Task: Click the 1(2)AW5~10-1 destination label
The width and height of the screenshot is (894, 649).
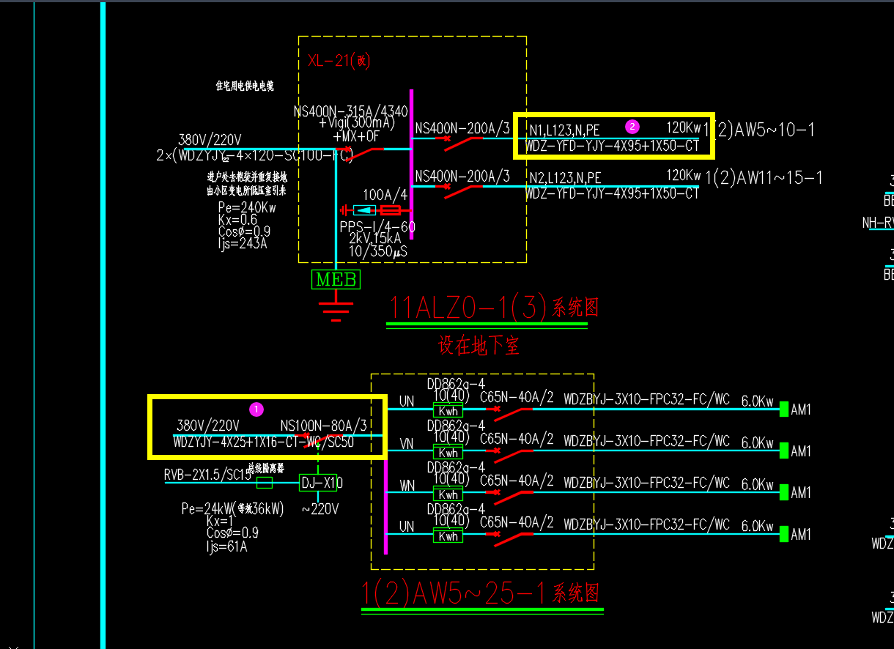Action: click(x=760, y=130)
